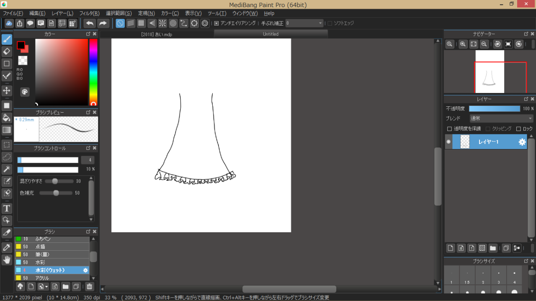The width and height of the screenshot is (536, 301).
Task: Check the ロック layer checkbox
Action: 518,129
